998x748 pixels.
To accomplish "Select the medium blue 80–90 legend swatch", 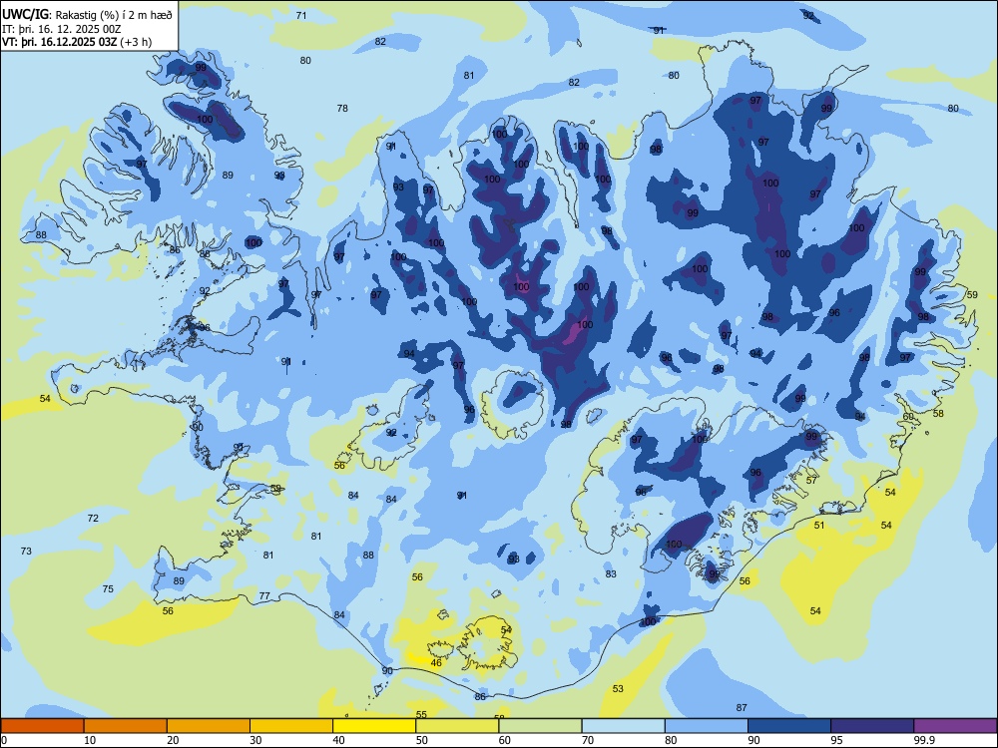I will pos(707,726).
